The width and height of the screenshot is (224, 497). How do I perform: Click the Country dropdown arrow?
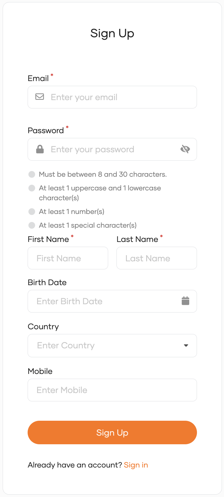tap(186, 346)
